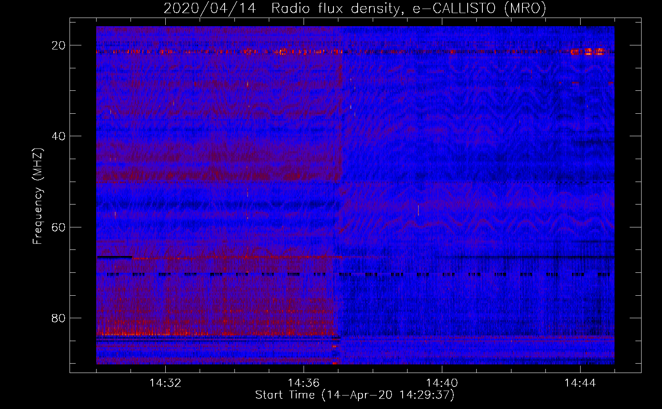Image resolution: width=662 pixels, height=409 pixels.
Task: Click the "Frequency (MHZ)" y-axis label
Action: [x=38, y=196]
